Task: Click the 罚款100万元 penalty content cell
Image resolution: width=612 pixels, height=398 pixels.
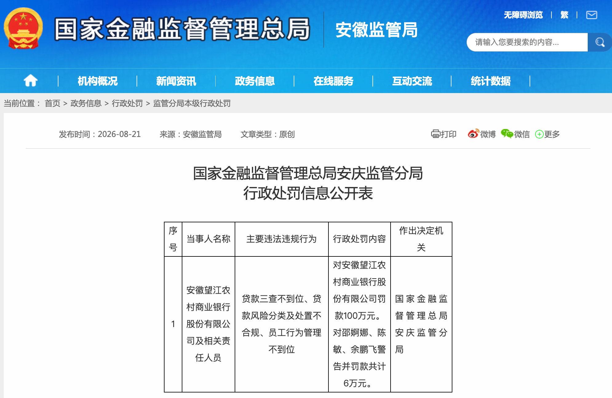Action: (x=359, y=324)
